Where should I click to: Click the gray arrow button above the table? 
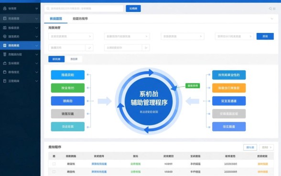coord(267,147)
